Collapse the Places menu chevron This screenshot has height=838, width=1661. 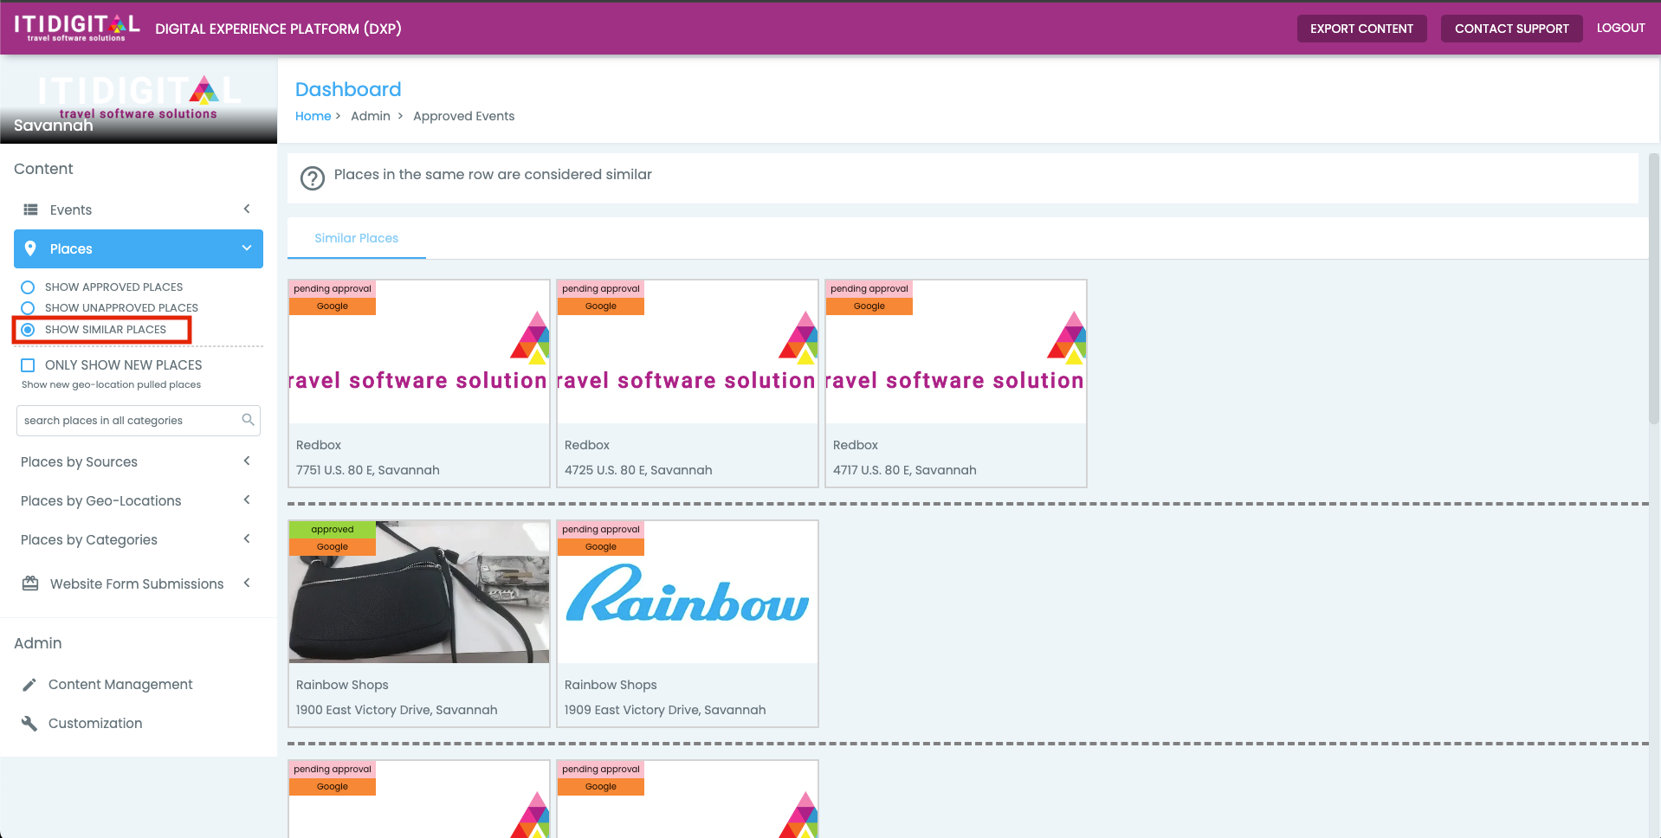247,248
